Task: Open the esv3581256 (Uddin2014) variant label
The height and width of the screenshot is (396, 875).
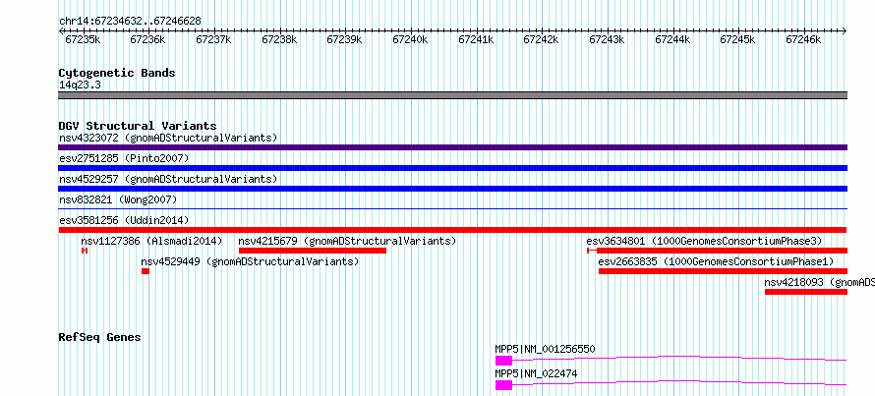Action: (124, 220)
